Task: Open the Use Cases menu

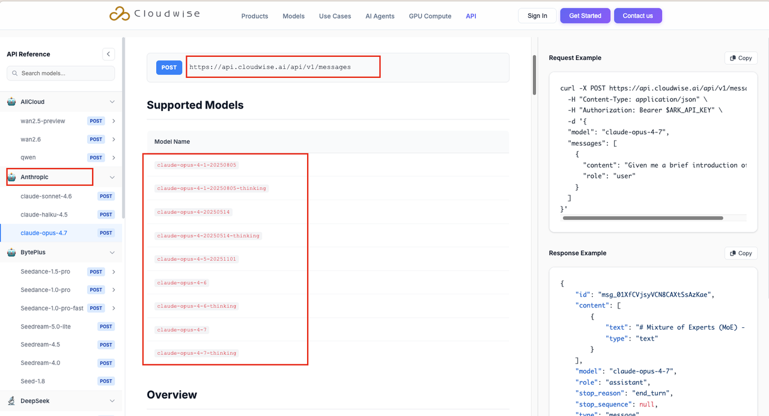Action: point(335,16)
